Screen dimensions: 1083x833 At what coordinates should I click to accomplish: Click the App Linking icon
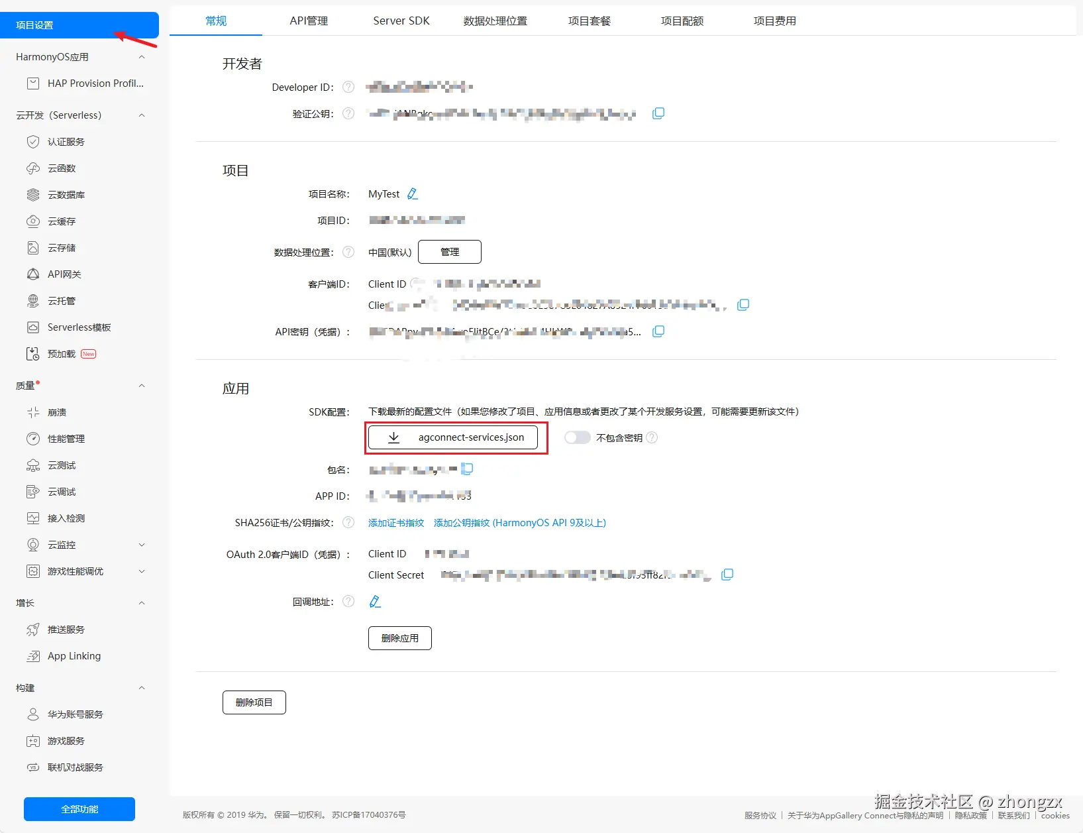[x=33, y=656]
